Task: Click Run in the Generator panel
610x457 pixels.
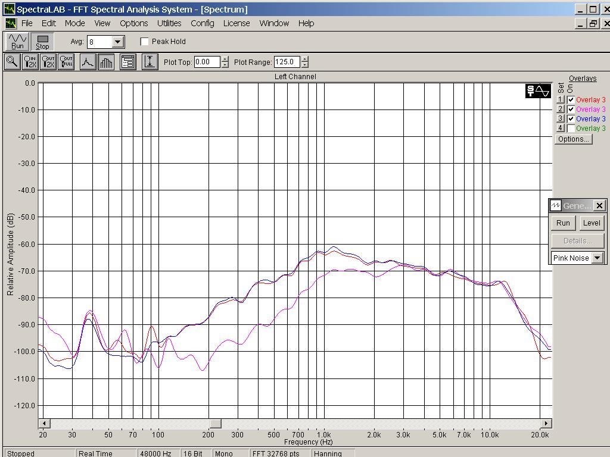Action: (x=563, y=223)
